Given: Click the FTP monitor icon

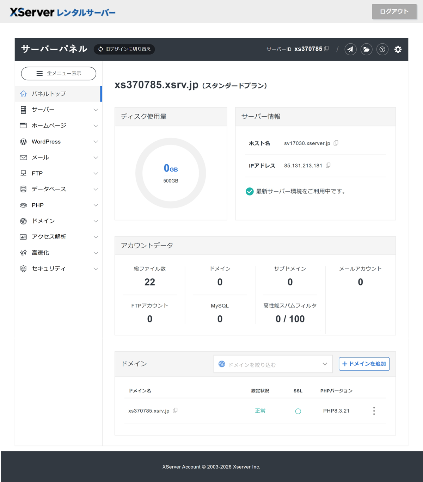Looking at the screenshot, I should click(23, 173).
